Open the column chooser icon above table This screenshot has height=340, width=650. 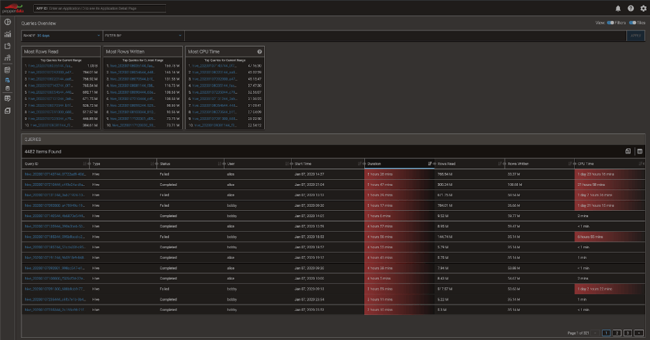[x=640, y=151]
